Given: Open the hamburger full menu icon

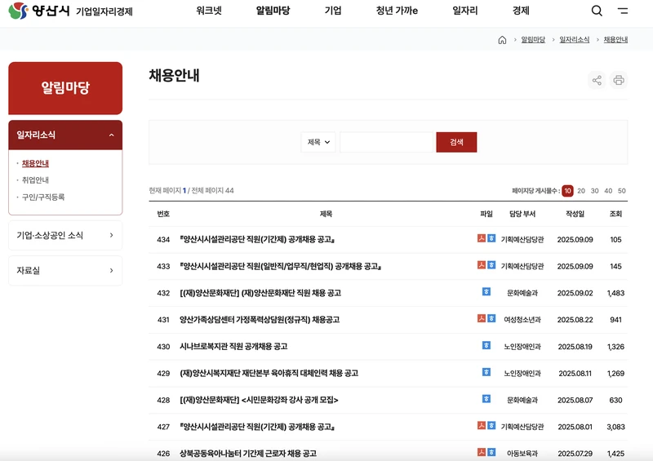Looking at the screenshot, I should point(623,11).
